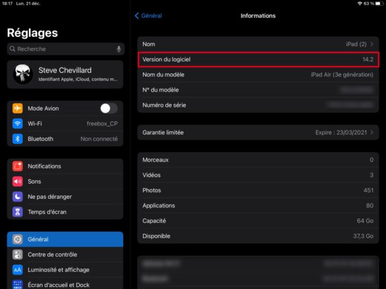Tap the Morceaux row
The image size is (386, 289).
click(x=258, y=160)
